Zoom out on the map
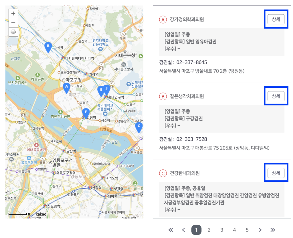 [x=13, y=23]
